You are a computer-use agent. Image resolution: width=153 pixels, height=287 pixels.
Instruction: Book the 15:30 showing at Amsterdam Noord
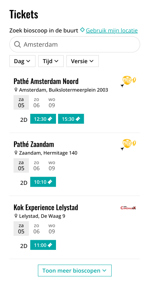71,119
